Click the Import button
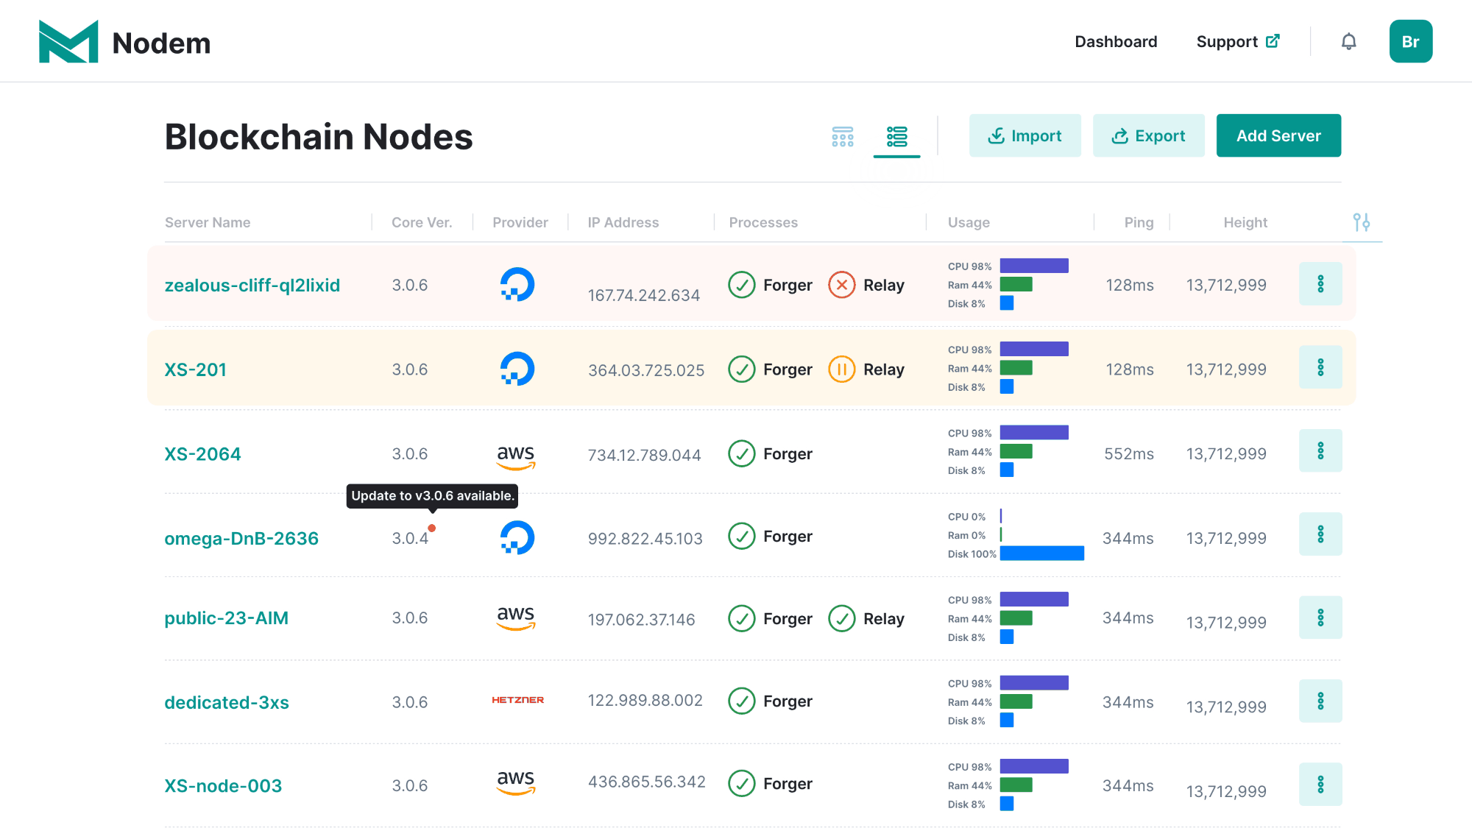1472x828 pixels. (x=1025, y=135)
